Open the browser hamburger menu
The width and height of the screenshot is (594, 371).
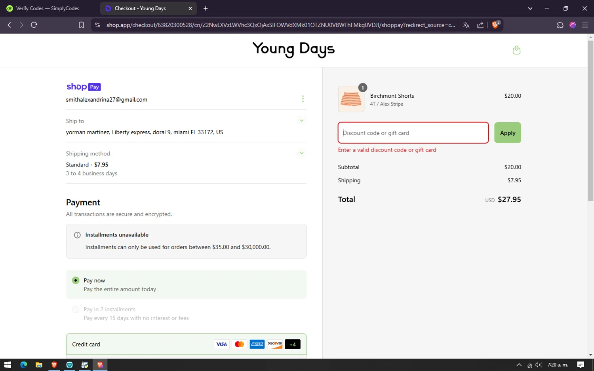(585, 25)
